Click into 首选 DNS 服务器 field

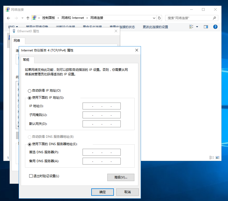click(102, 152)
